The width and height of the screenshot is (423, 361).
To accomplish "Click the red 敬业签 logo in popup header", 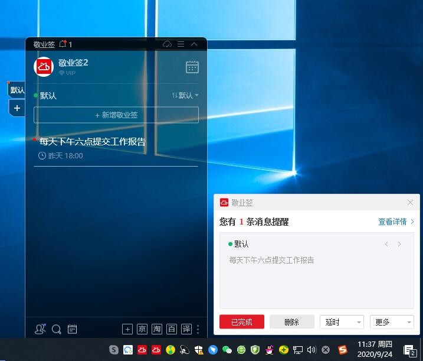I will [224, 203].
